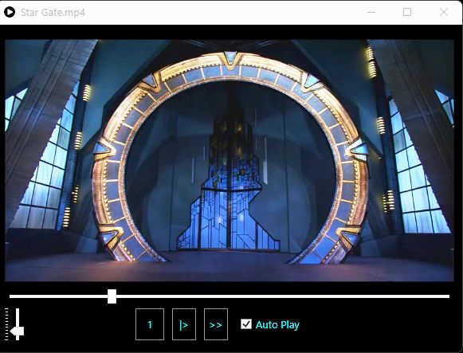Click the vertical volume slider handle
This screenshot has height=353, width=463.
pos(17,331)
